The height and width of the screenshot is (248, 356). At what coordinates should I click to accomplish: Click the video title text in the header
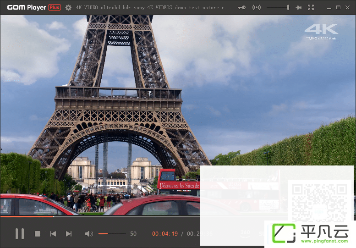[x=153, y=7]
